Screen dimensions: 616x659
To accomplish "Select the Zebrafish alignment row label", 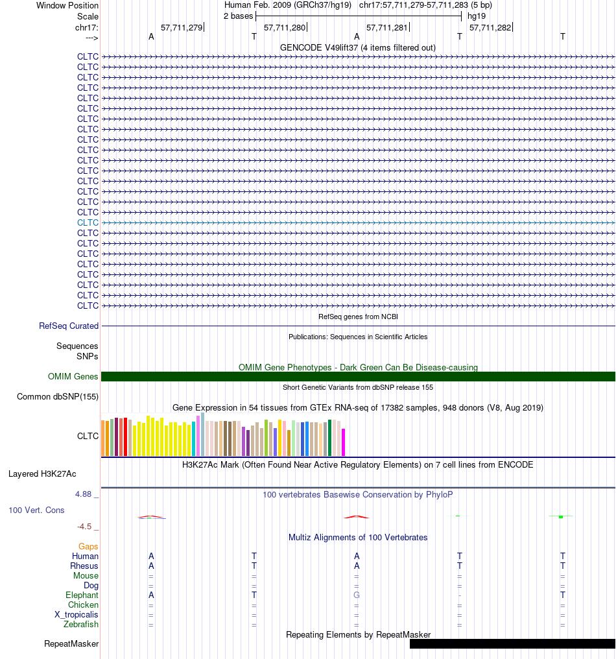I will tap(80, 624).
